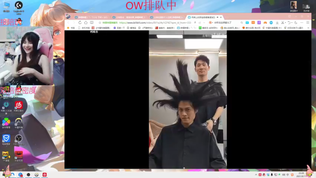Screen dimensions: 316x178
Task: Click the browser profile avatar
Action: click(x=68, y=17)
